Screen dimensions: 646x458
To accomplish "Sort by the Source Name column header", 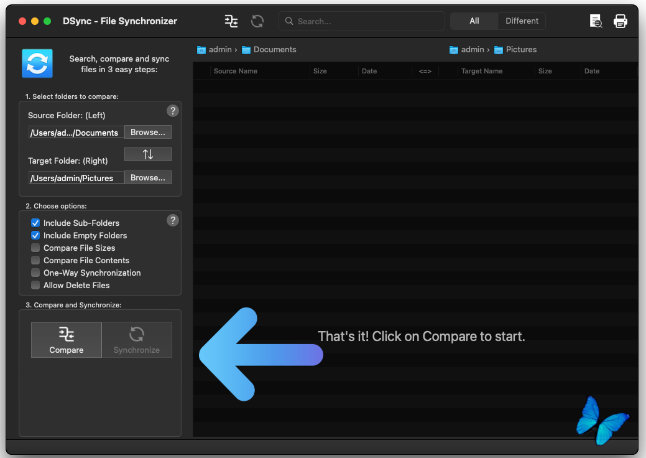I will coord(236,71).
